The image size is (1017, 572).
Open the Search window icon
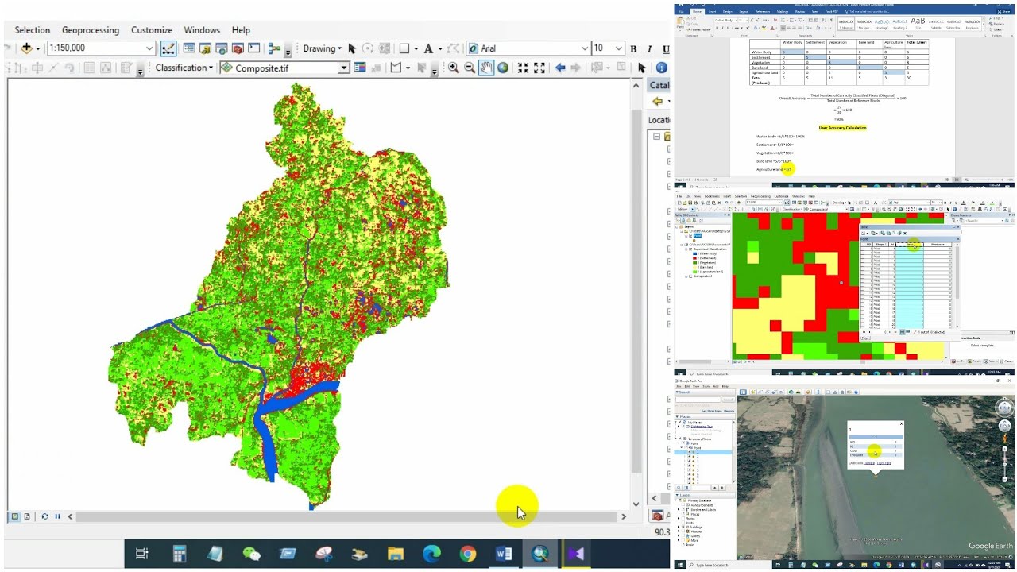point(222,48)
